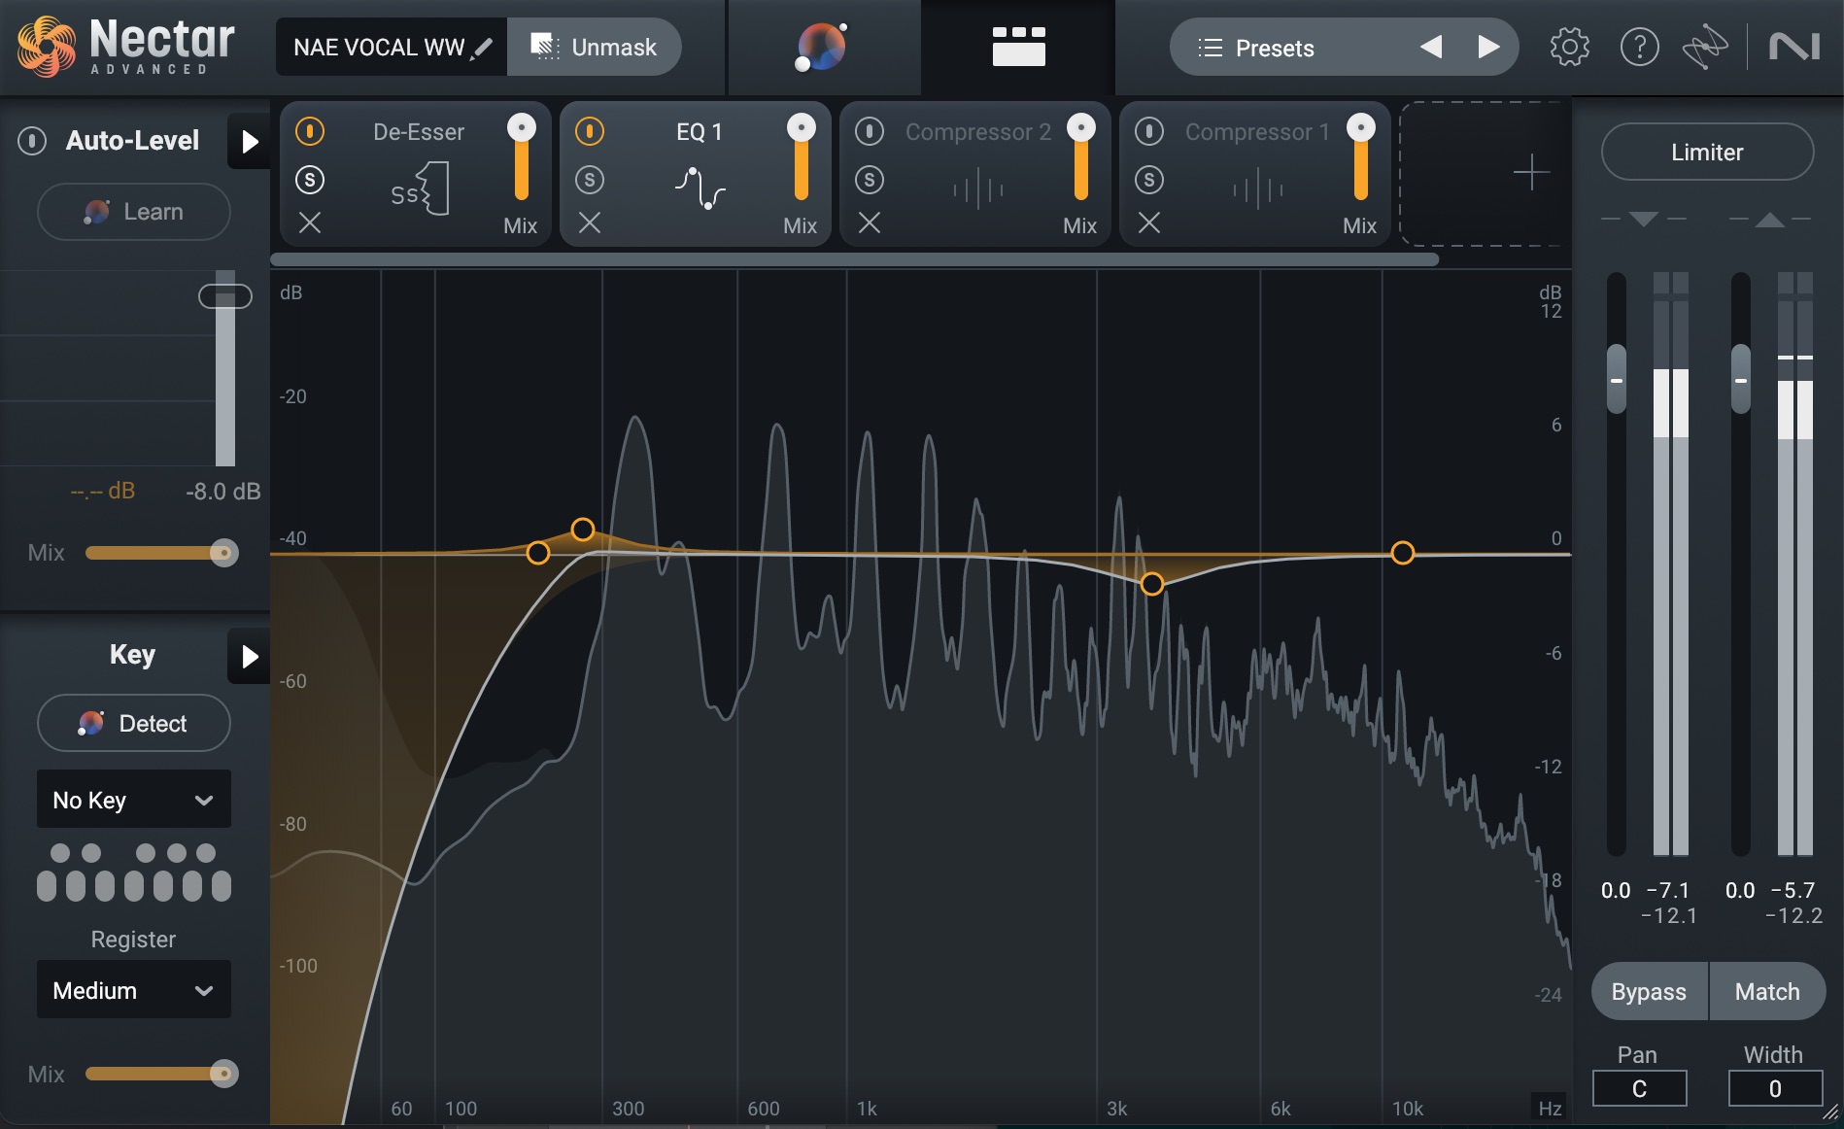Toggle Auto-Level power button
This screenshot has width=1844, height=1129.
[32, 141]
